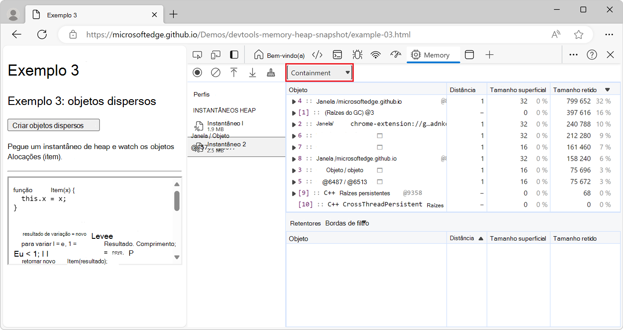Screen dimensions: 623x330
Task: Toggle the DevTools sidebar dock icon
Action: [x=234, y=55]
